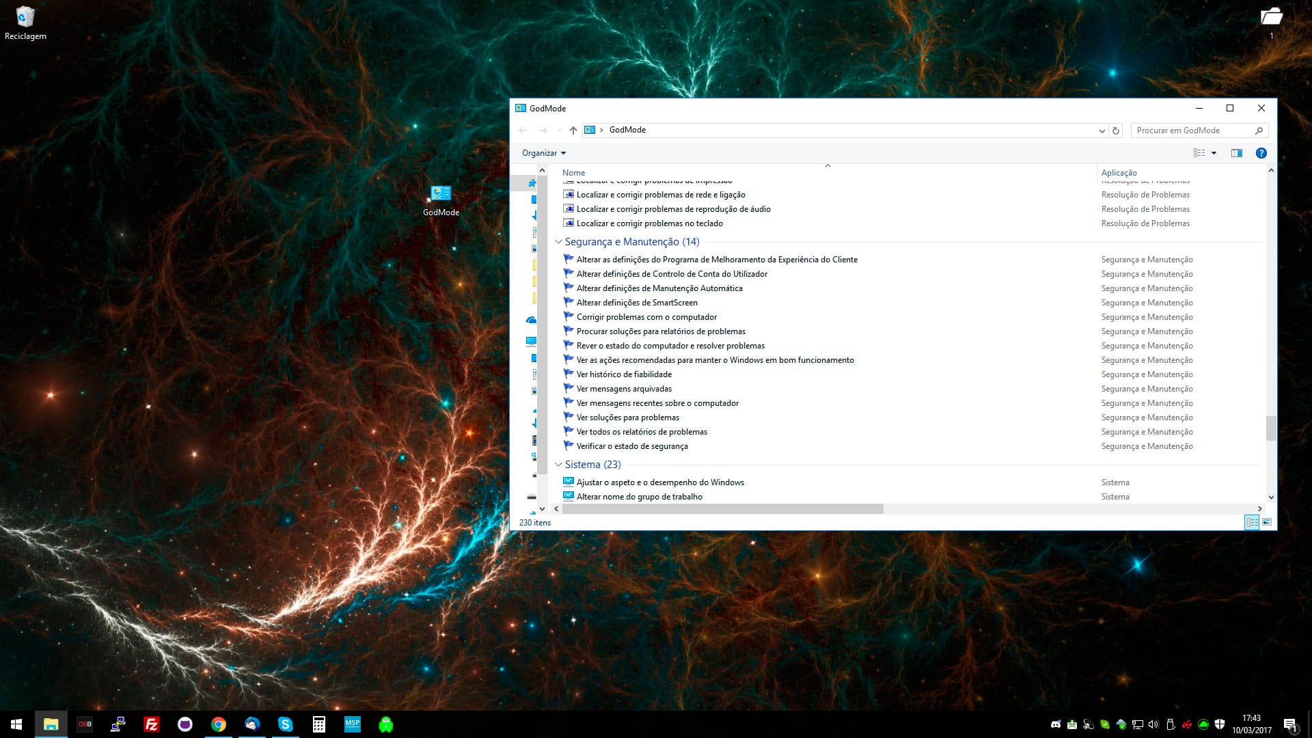The height and width of the screenshot is (738, 1312).
Task: Open Google Chrome from the taskbar
Action: click(219, 724)
